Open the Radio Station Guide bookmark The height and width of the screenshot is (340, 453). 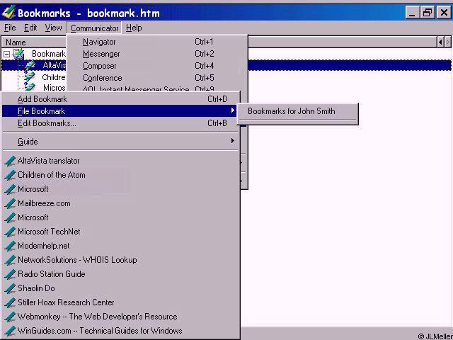(121, 274)
